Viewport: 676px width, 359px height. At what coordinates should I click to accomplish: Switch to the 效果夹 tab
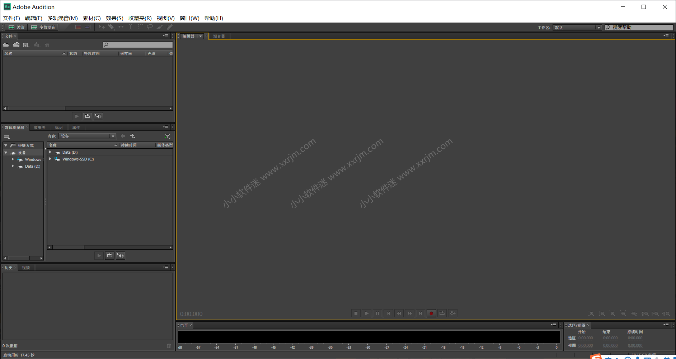coord(39,128)
